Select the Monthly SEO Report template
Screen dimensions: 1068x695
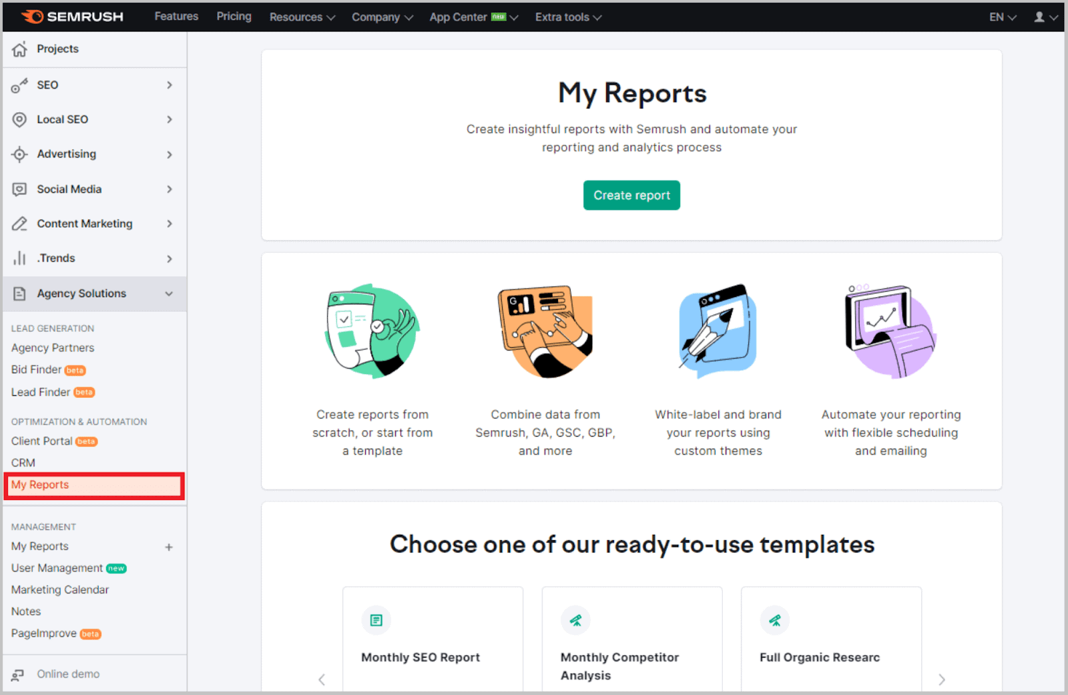[x=433, y=640]
